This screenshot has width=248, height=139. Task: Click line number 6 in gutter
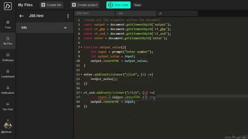pos(79,43)
